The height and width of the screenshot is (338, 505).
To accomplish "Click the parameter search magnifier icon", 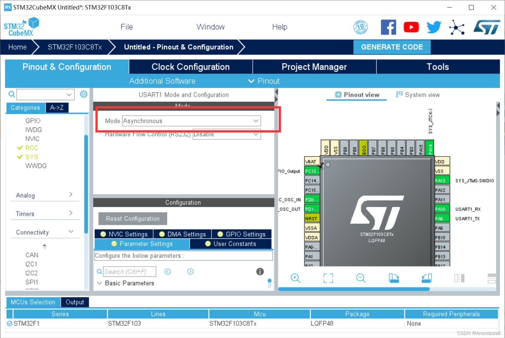I will tap(99, 272).
